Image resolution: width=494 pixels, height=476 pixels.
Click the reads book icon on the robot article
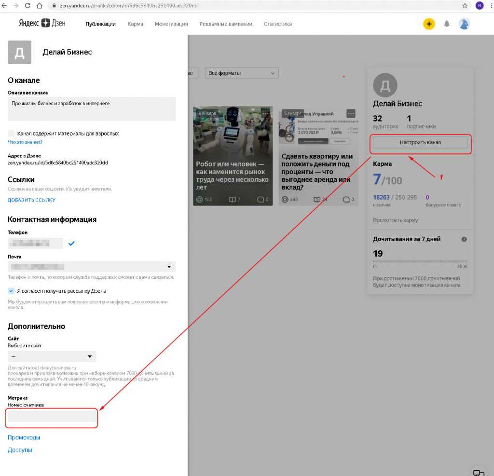[x=233, y=199]
